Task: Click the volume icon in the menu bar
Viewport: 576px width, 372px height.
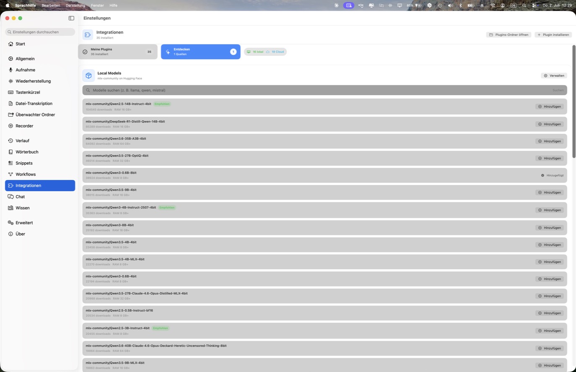Action: click(450, 5)
